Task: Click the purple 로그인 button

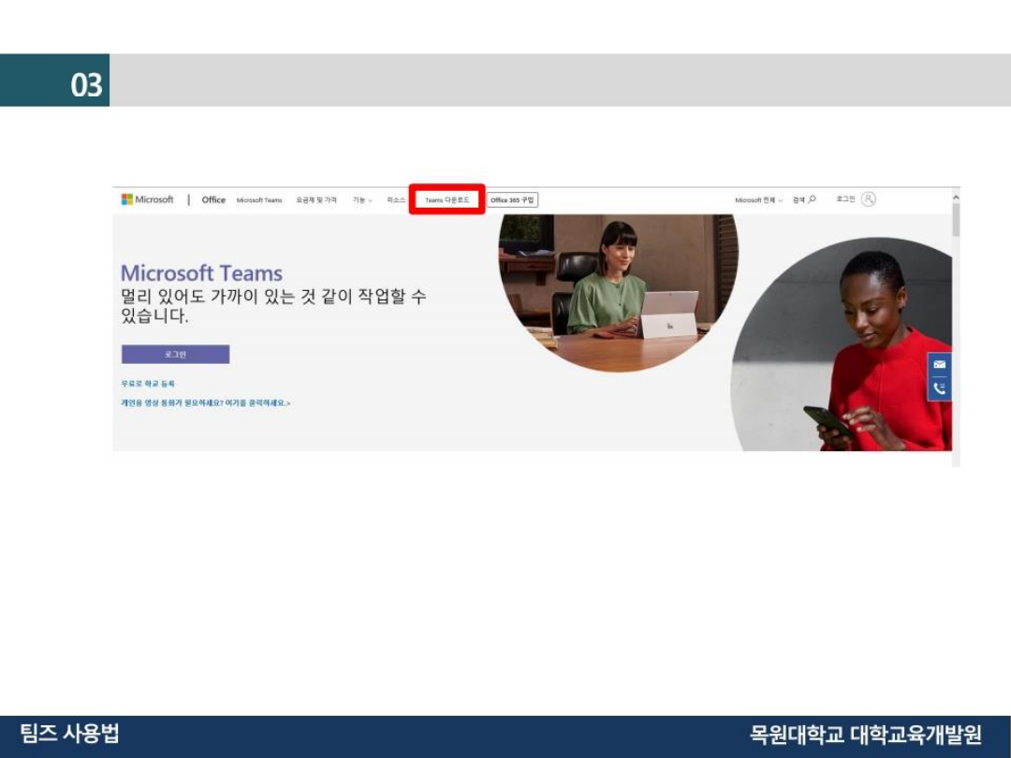Action: point(175,355)
